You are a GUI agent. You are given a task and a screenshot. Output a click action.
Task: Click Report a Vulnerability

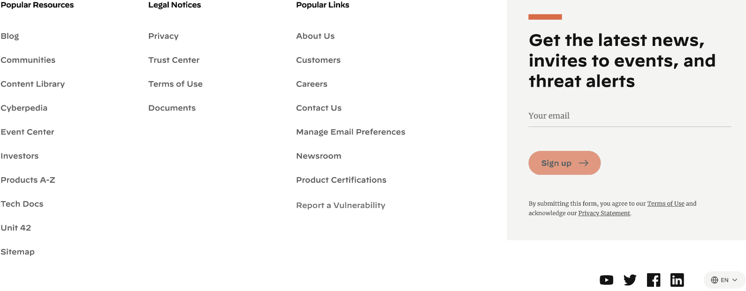(x=341, y=205)
